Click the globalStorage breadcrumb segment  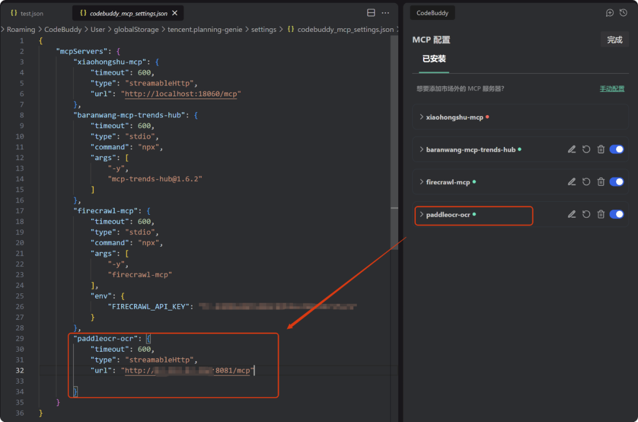(x=136, y=30)
